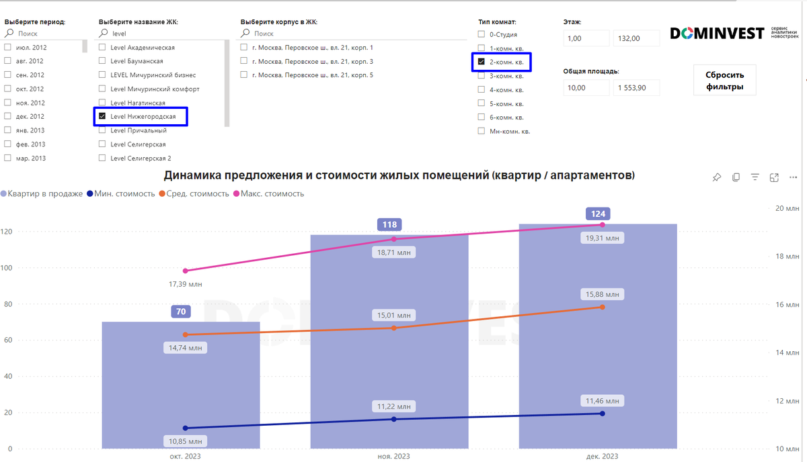This screenshot has height=462, width=807.
Task: Click 11,22 млн data label
Action: [394, 406]
